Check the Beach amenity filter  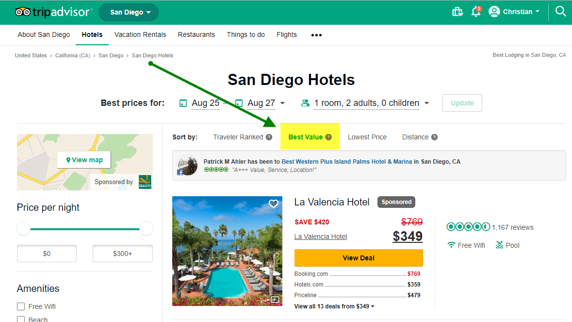coord(21,319)
